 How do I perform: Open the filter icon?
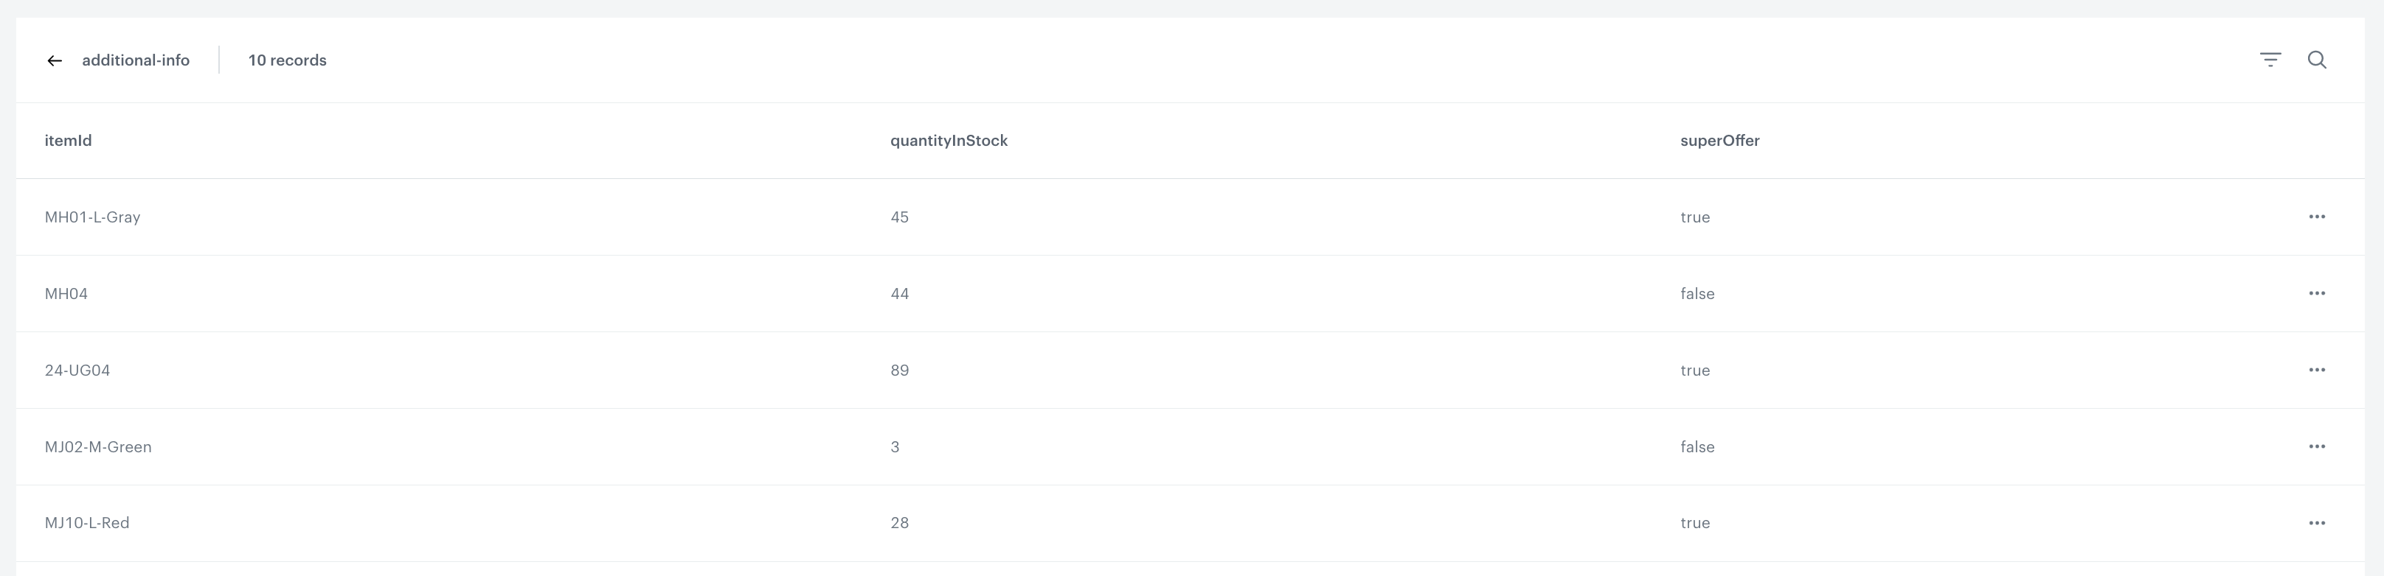click(x=2270, y=60)
